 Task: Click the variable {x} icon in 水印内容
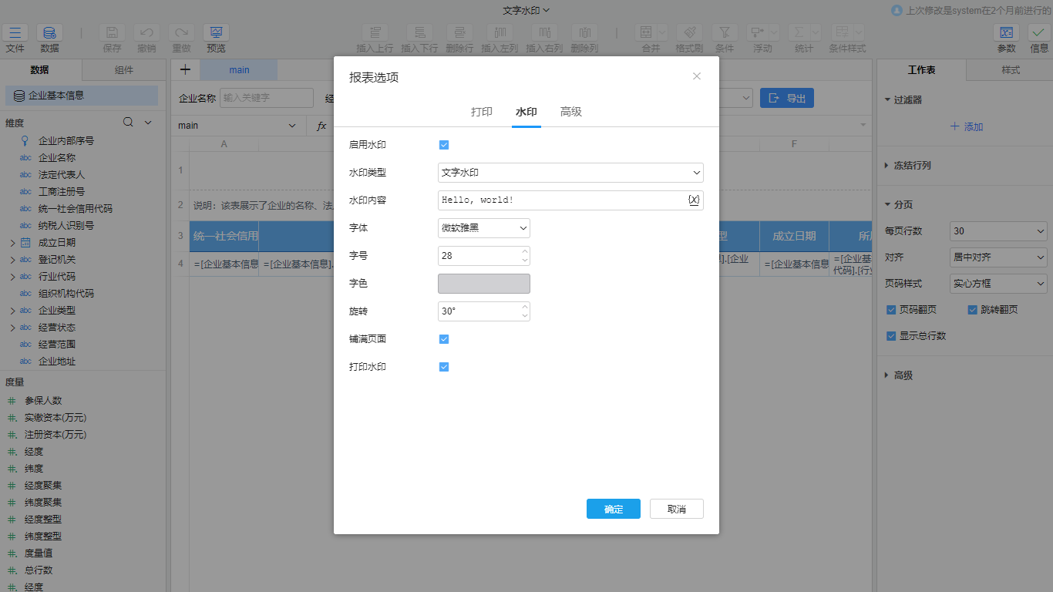click(x=694, y=200)
